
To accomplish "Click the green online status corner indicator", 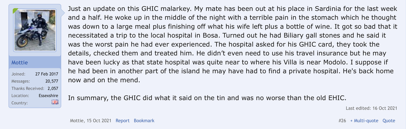I will tap(15, 11).
